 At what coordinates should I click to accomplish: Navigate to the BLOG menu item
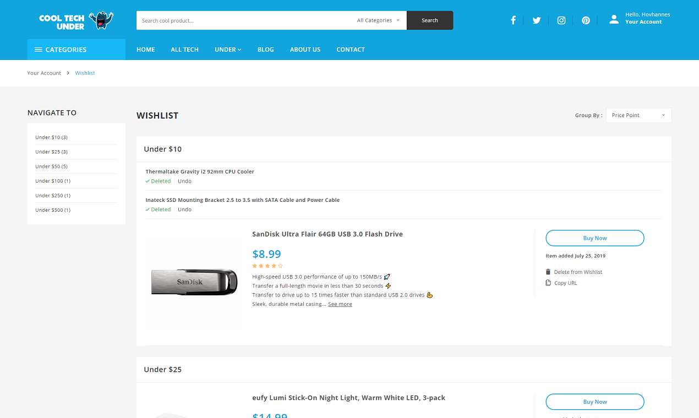(266, 50)
